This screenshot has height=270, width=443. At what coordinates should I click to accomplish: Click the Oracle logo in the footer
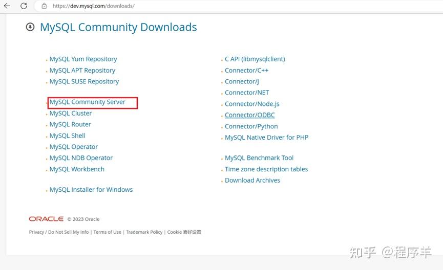[x=46, y=219]
